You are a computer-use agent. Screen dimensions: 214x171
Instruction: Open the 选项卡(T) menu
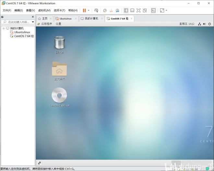[x=59, y=10]
